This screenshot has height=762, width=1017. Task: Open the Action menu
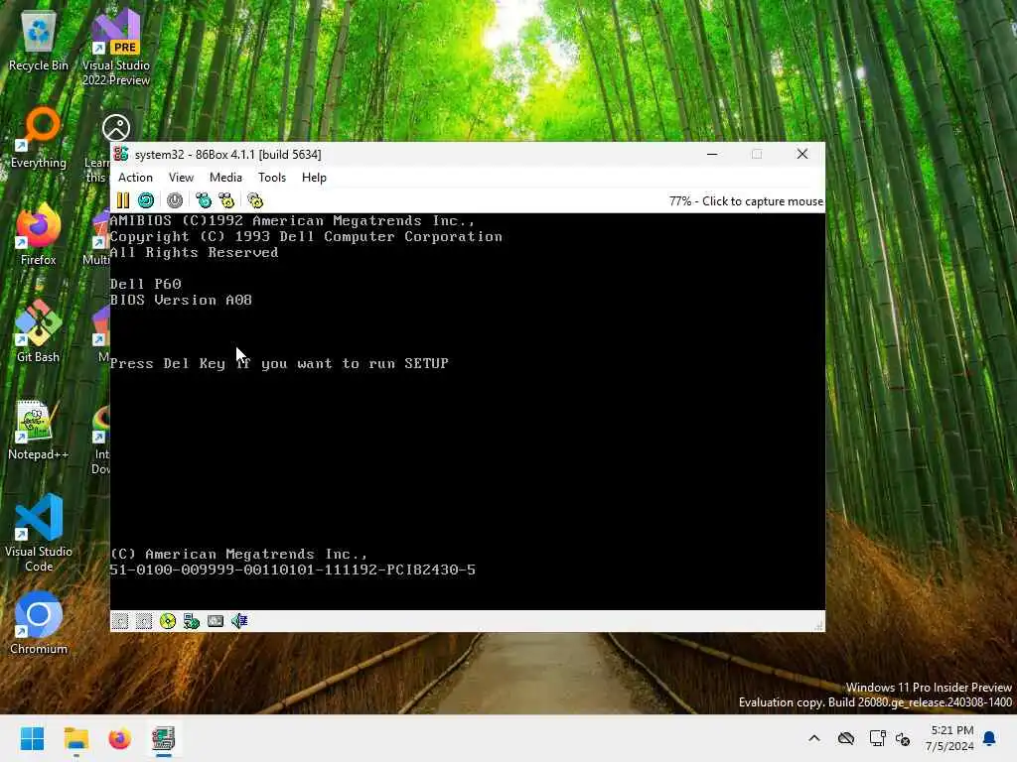(135, 178)
